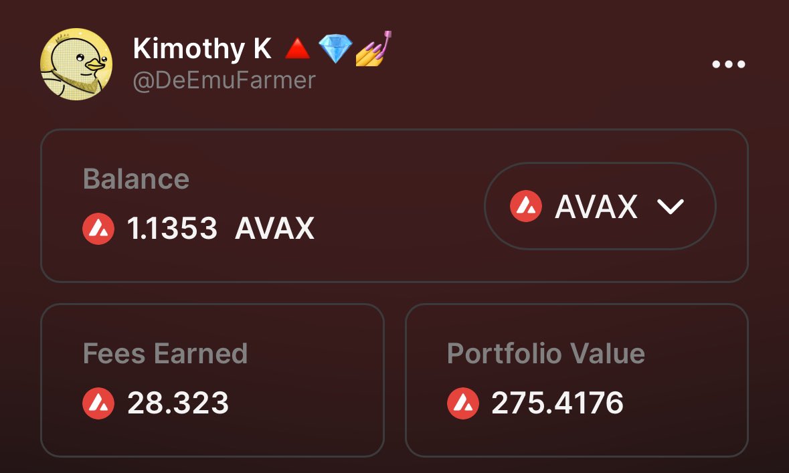
Task: Click the nail polish emoji badge
Action: click(372, 48)
